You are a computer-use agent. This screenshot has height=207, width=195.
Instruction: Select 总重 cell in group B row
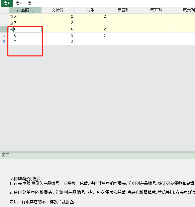[x=91, y=23]
